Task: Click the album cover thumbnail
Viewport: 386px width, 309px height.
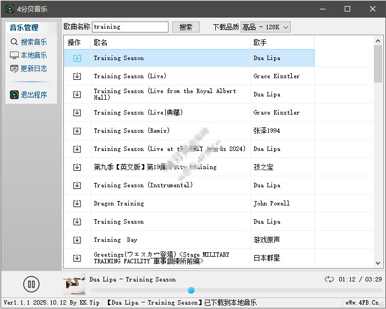Action: (x=74, y=284)
